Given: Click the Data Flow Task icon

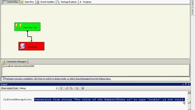Looking at the screenshot, I should (19, 26).
